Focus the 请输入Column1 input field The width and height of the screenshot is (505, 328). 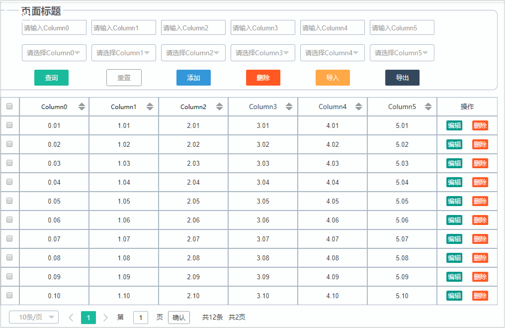[x=124, y=27]
